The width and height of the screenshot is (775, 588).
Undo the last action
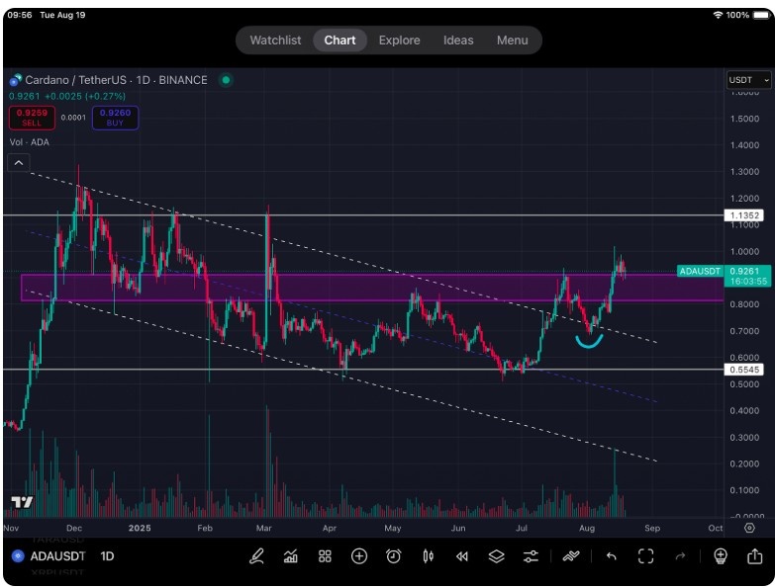pyautogui.click(x=612, y=556)
